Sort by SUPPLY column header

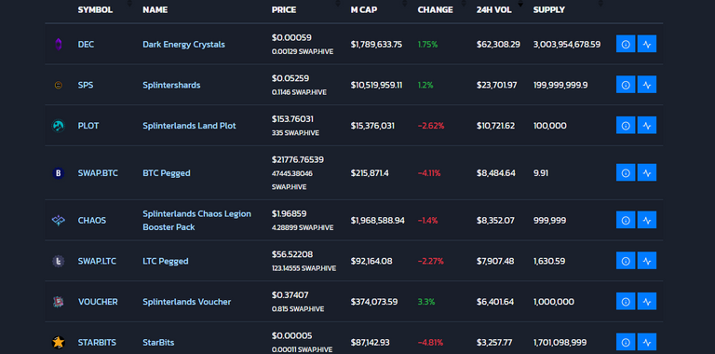(549, 9)
